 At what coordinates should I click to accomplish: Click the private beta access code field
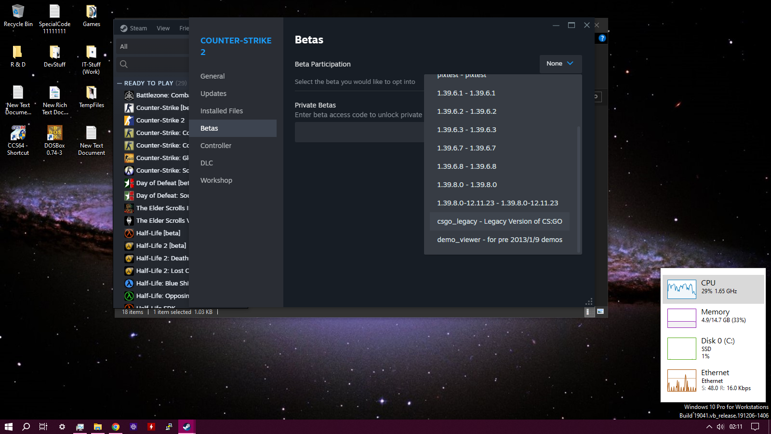coord(359,132)
